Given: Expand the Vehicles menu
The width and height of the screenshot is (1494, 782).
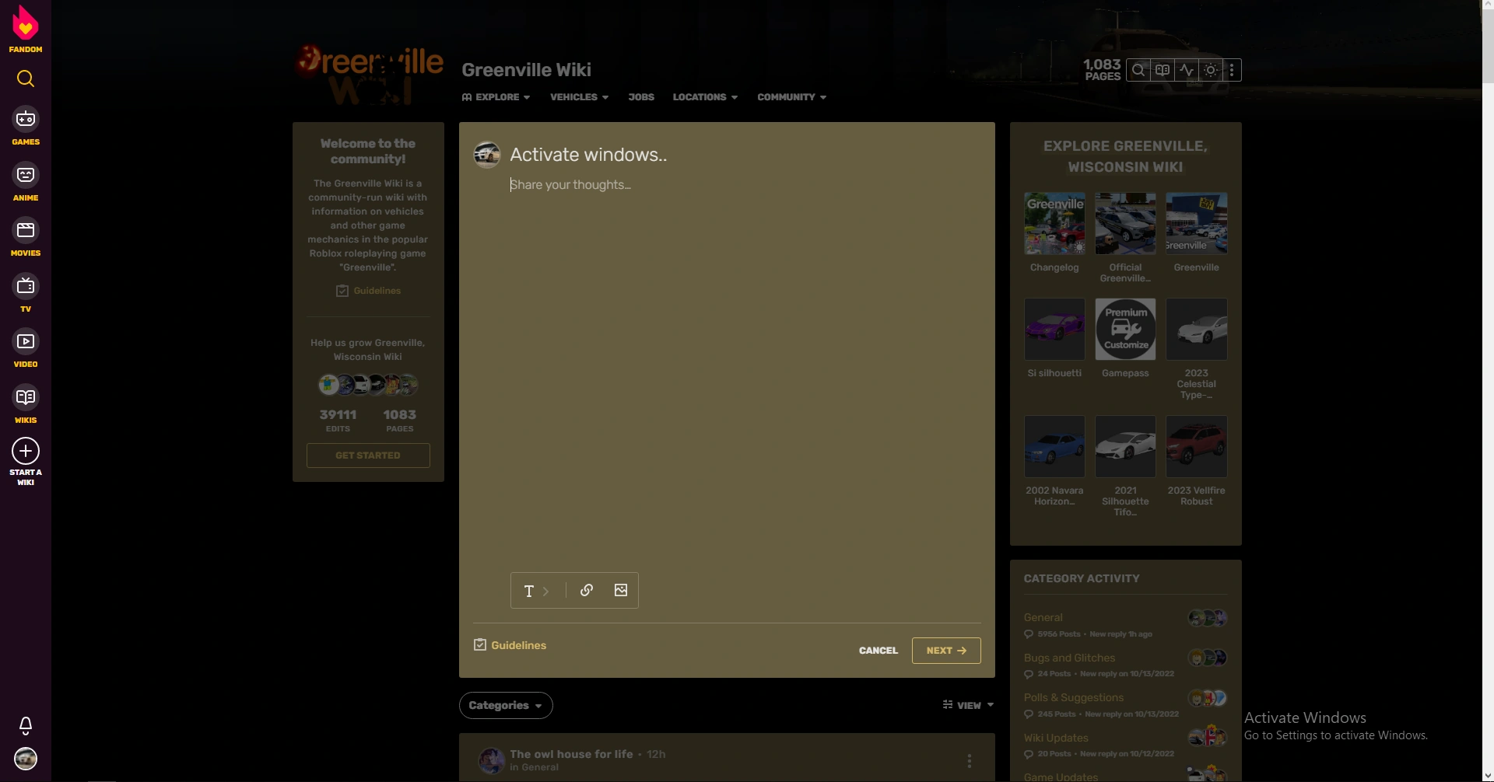Looking at the screenshot, I should [x=579, y=97].
